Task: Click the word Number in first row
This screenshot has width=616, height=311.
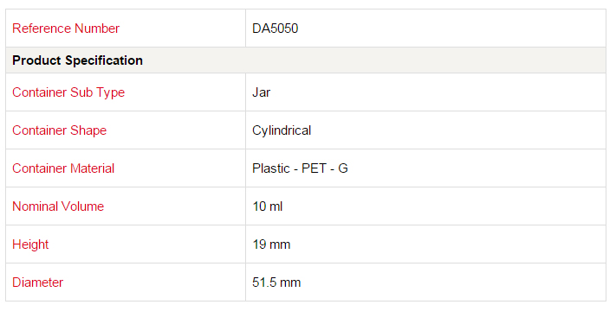Action: (97, 29)
